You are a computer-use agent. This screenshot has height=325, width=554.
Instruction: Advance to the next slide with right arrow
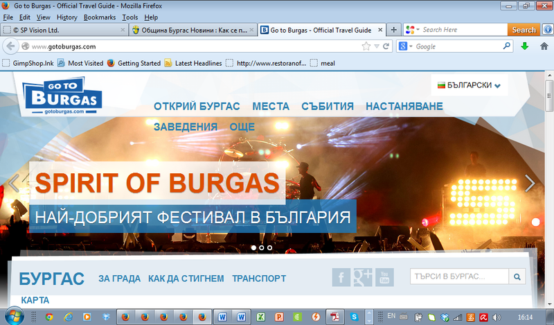(530, 183)
